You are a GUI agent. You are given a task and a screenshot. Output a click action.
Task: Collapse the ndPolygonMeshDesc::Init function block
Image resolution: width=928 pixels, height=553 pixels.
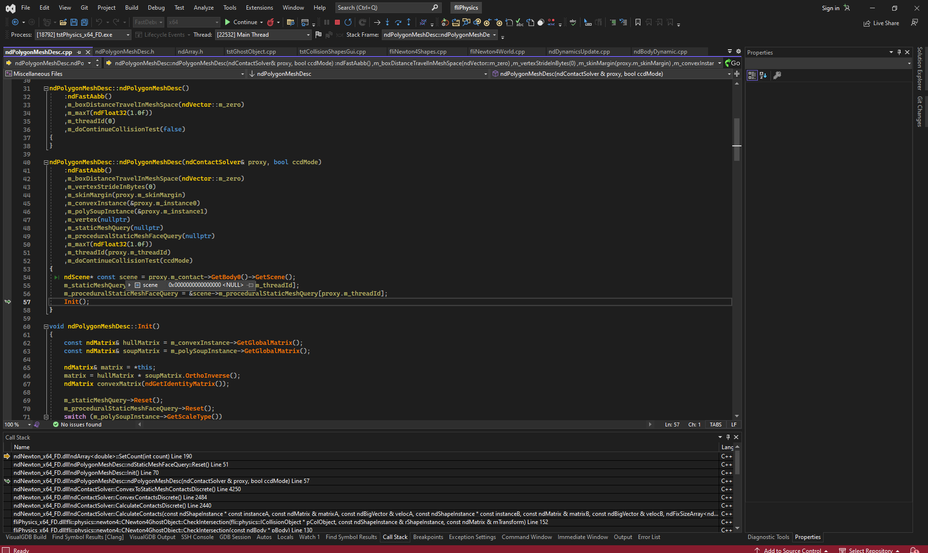[46, 326]
